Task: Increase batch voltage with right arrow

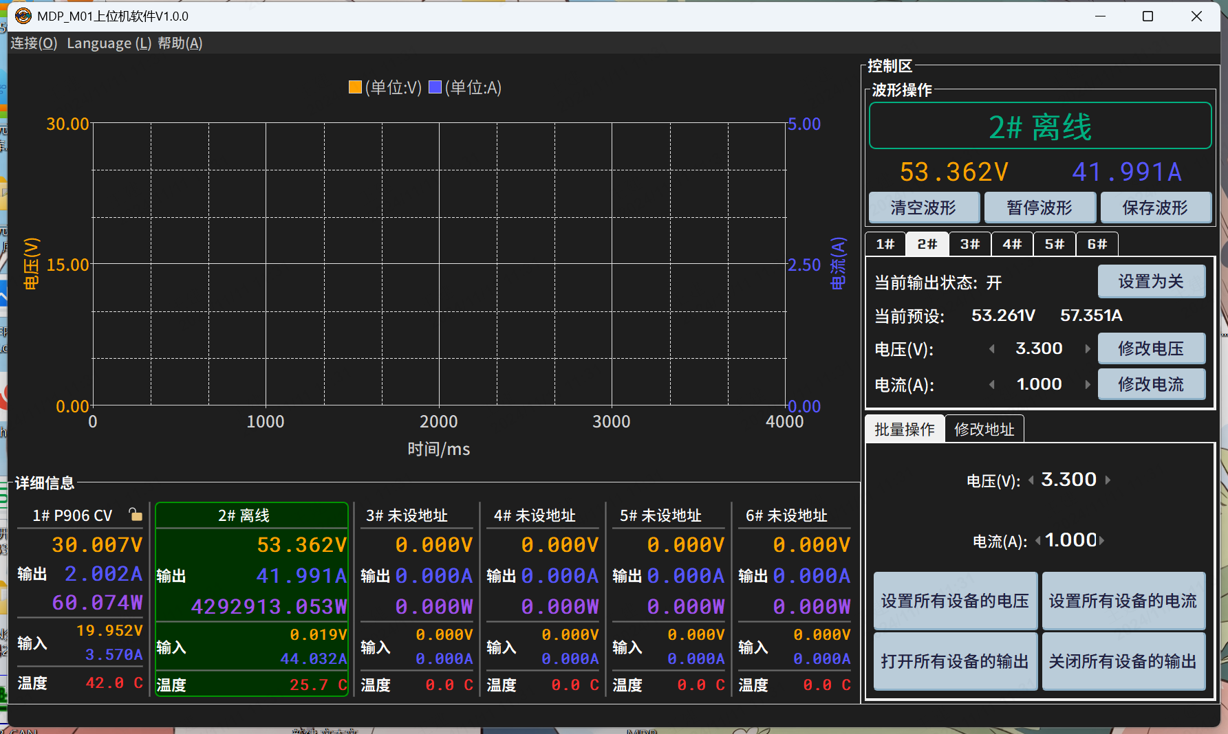Action: [x=1108, y=480]
